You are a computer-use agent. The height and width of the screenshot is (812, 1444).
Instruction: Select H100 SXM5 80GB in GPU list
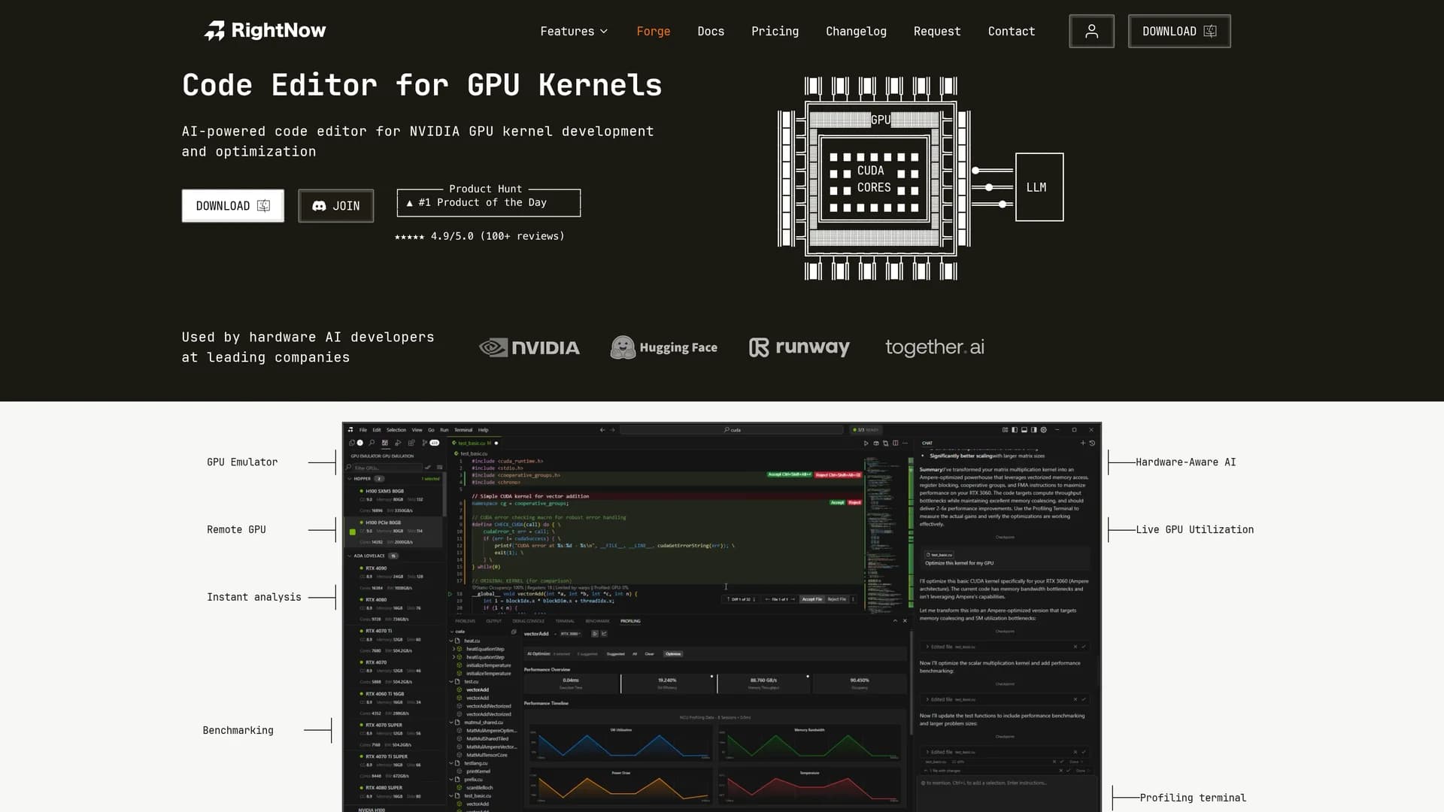(395, 499)
